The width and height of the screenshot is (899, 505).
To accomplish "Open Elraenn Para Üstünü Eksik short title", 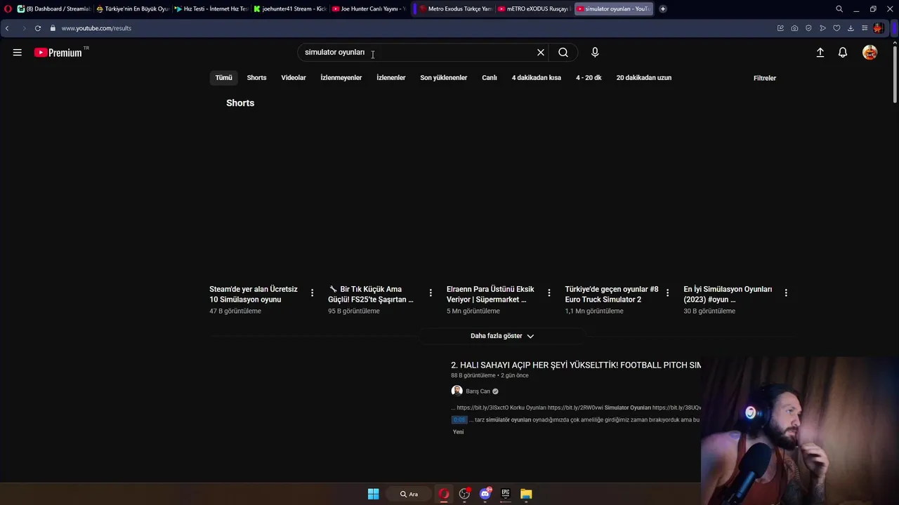I will [490, 294].
